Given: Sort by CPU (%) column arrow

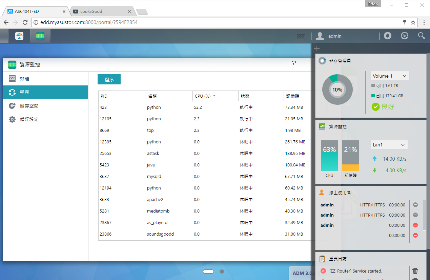Looking at the screenshot, I should (214, 96).
